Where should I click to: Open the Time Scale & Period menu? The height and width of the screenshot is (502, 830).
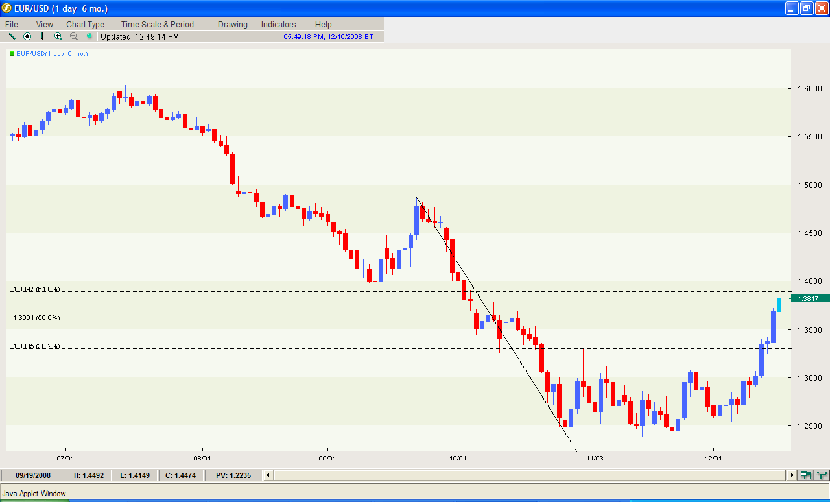tap(158, 24)
